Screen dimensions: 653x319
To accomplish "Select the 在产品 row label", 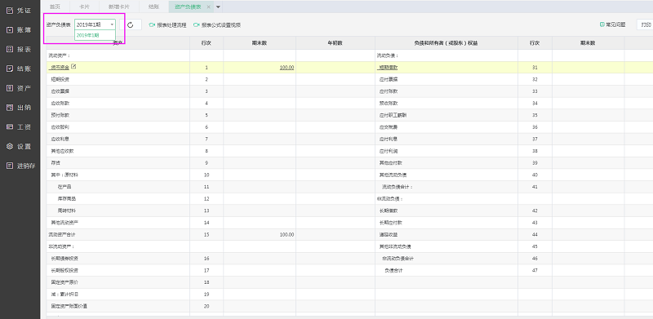I will pyautogui.click(x=65, y=187).
